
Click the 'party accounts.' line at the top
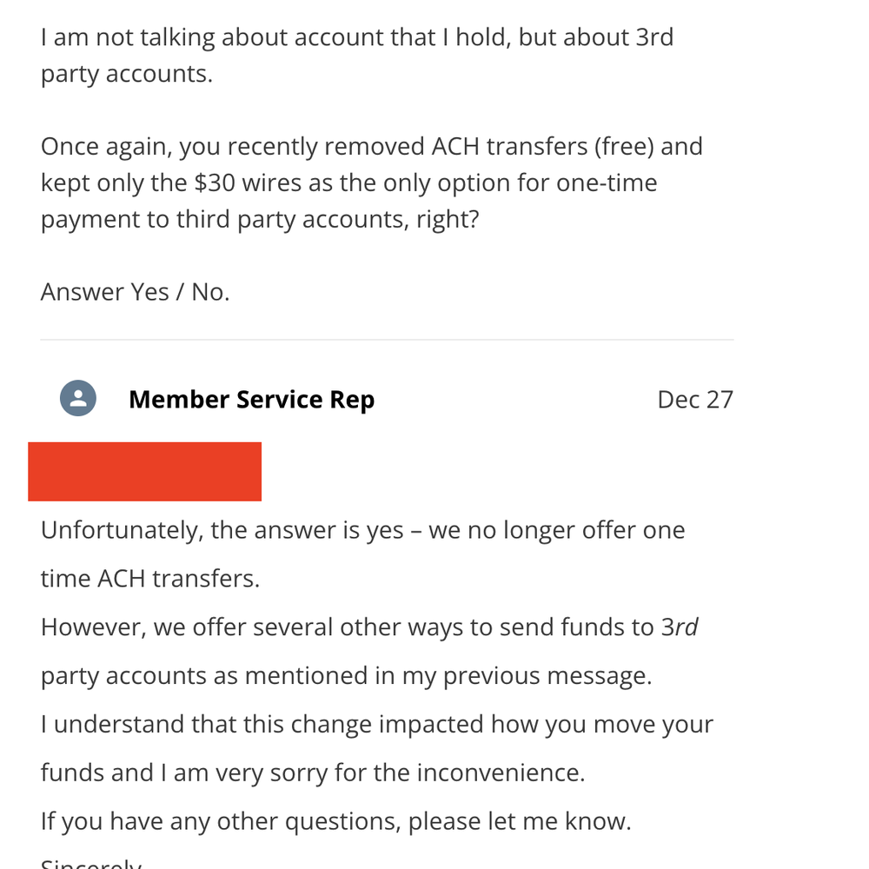[127, 74]
